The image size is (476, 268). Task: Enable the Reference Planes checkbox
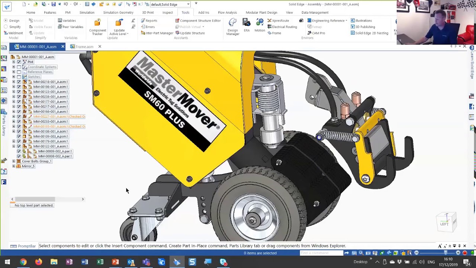(x=19, y=72)
